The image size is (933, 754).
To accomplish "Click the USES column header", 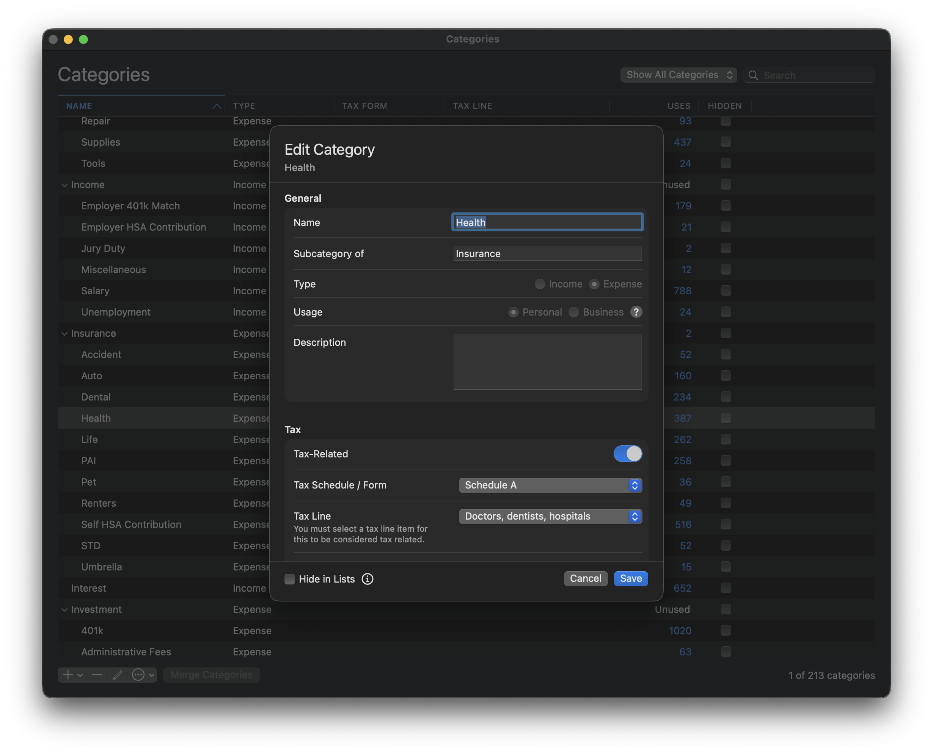I will (679, 106).
